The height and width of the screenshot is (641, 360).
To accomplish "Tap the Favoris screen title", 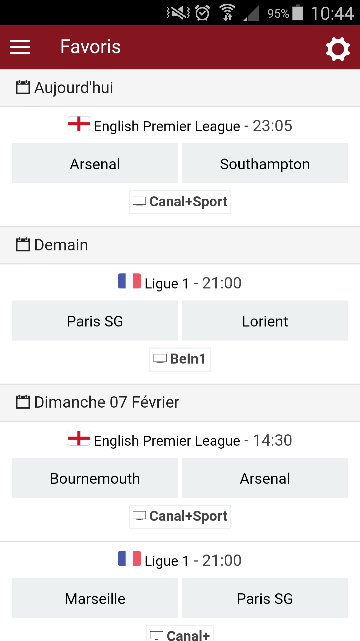I will [x=90, y=47].
